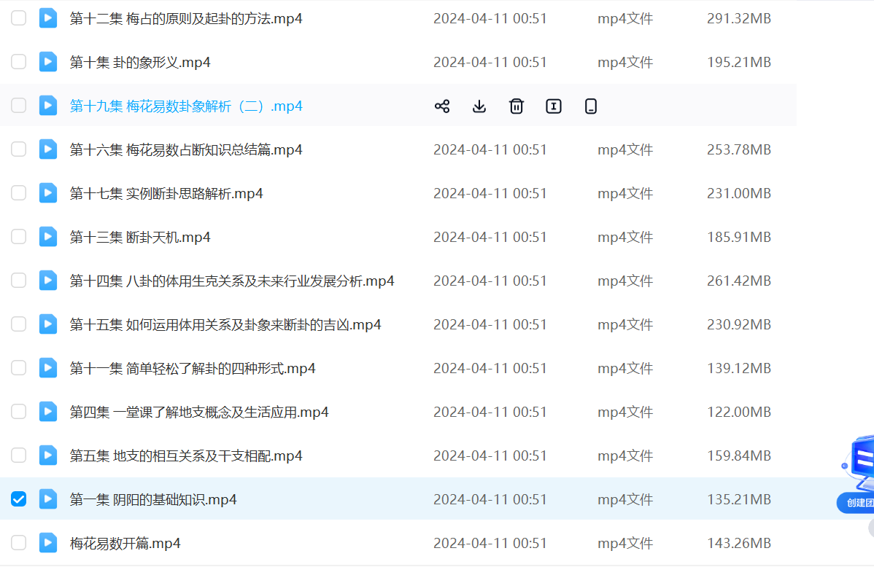This screenshot has width=874, height=567.
Task: Click video icon of 第十三集 断卦天机
Action: [x=48, y=237]
